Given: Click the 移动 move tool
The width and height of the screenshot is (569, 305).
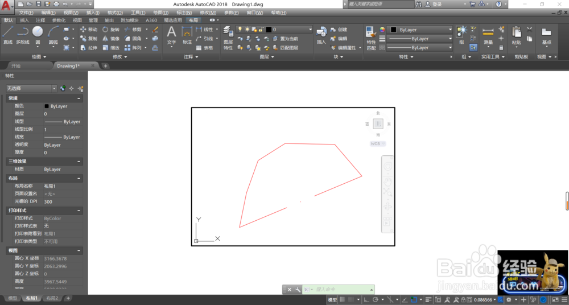Looking at the screenshot, I should coord(89,30).
